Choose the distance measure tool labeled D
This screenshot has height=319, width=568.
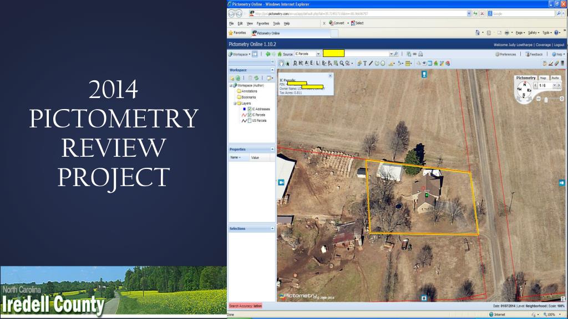coord(295,63)
